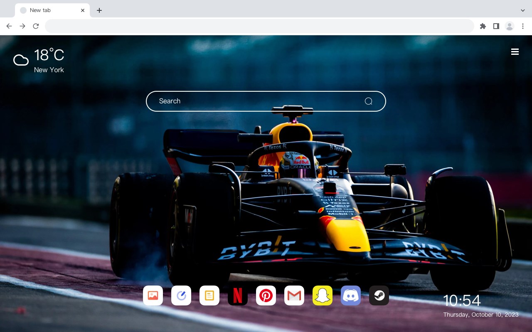Click into the Search box
The image size is (532, 332).
click(266, 101)
